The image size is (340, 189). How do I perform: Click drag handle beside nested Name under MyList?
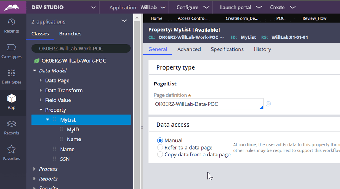coord(61,139)
